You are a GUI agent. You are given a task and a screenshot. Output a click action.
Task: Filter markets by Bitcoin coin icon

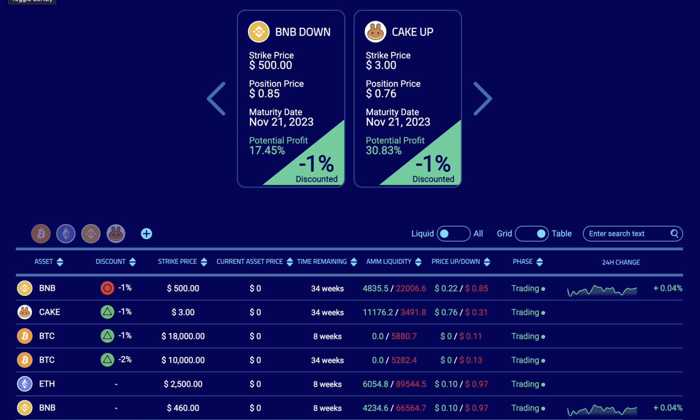pos(41,234)
